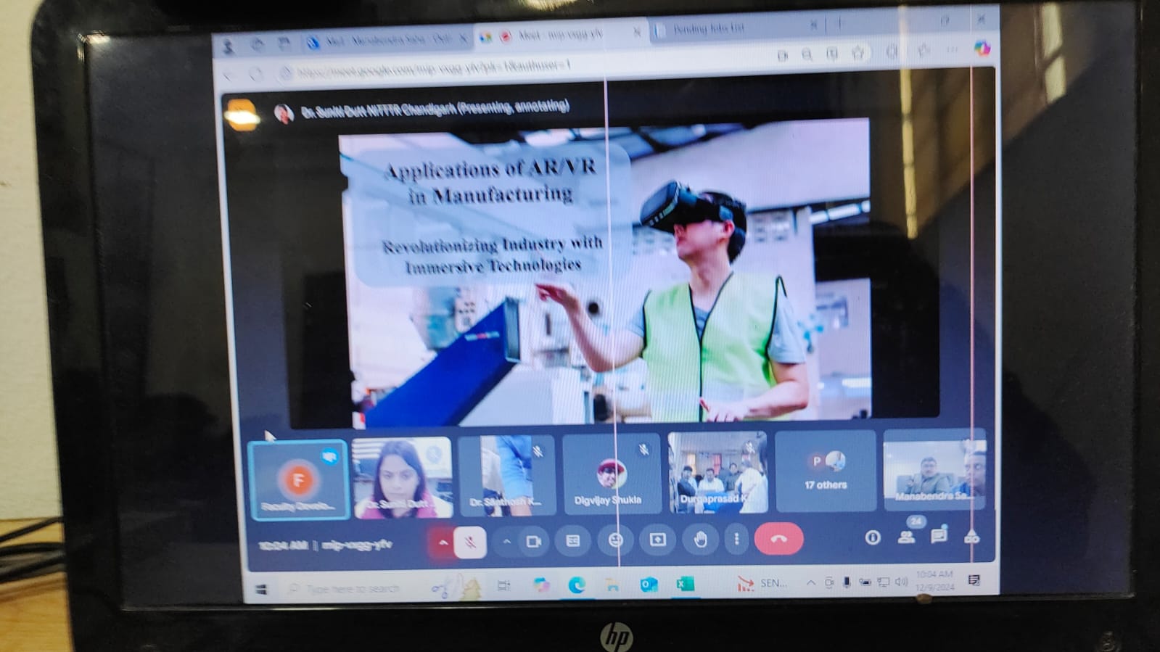The width and height of the screenshot is (1160, 652).
Task: Select Digvijay Shukla's participant tile
Action: [609, 474]
